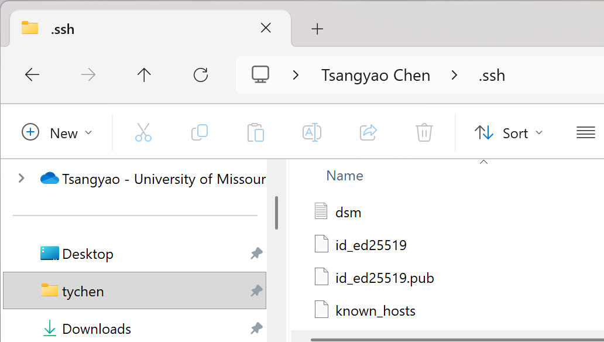Click the Delete trash can icon

[424, 132]
